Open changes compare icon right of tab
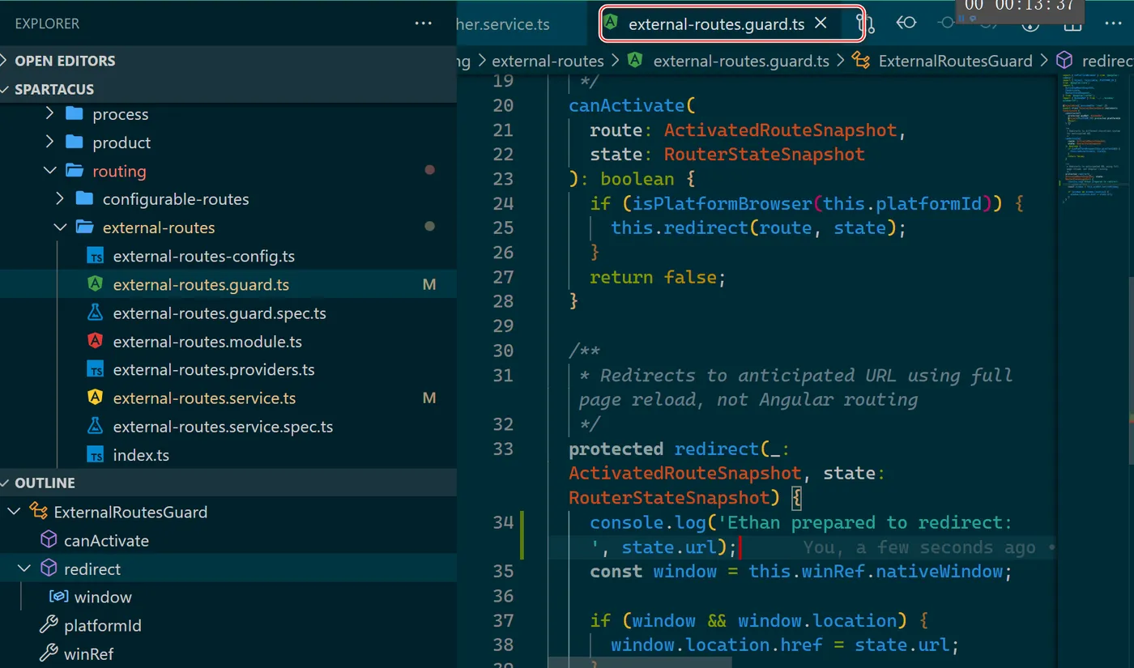Viewport: 1134px width, 668px height. (866, 23)
